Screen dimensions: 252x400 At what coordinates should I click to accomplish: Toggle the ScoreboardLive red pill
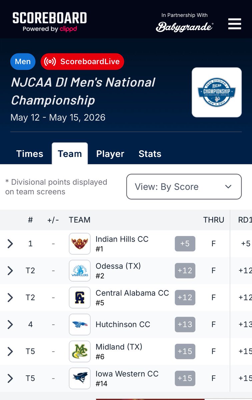point(82,62)
